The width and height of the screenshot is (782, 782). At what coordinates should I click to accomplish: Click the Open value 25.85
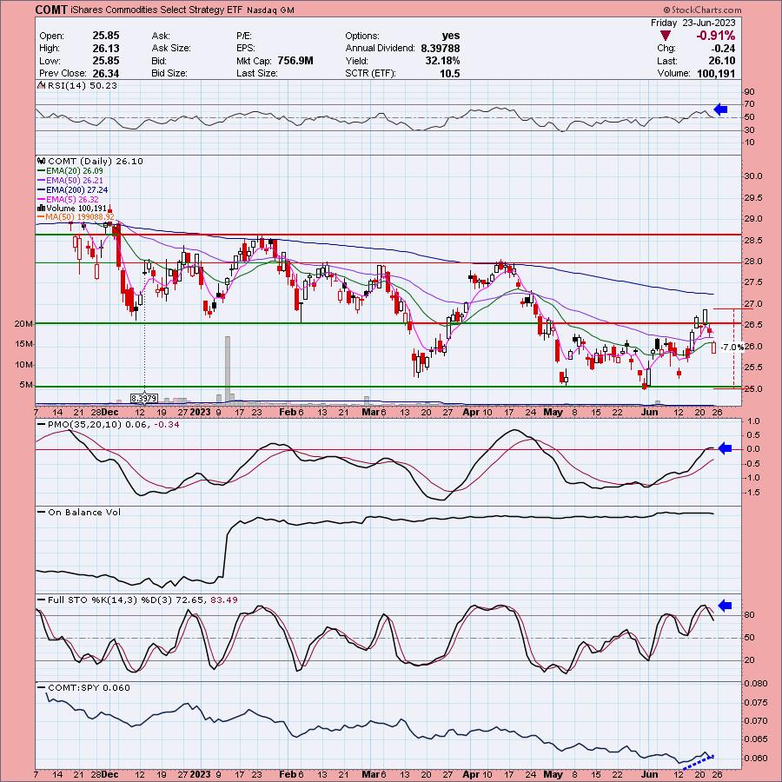(x=106, y=36)
